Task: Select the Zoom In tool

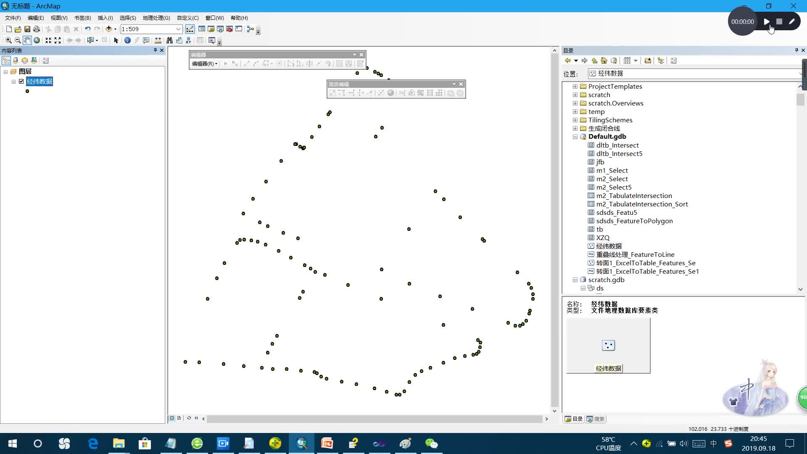Action: (8, 40)
